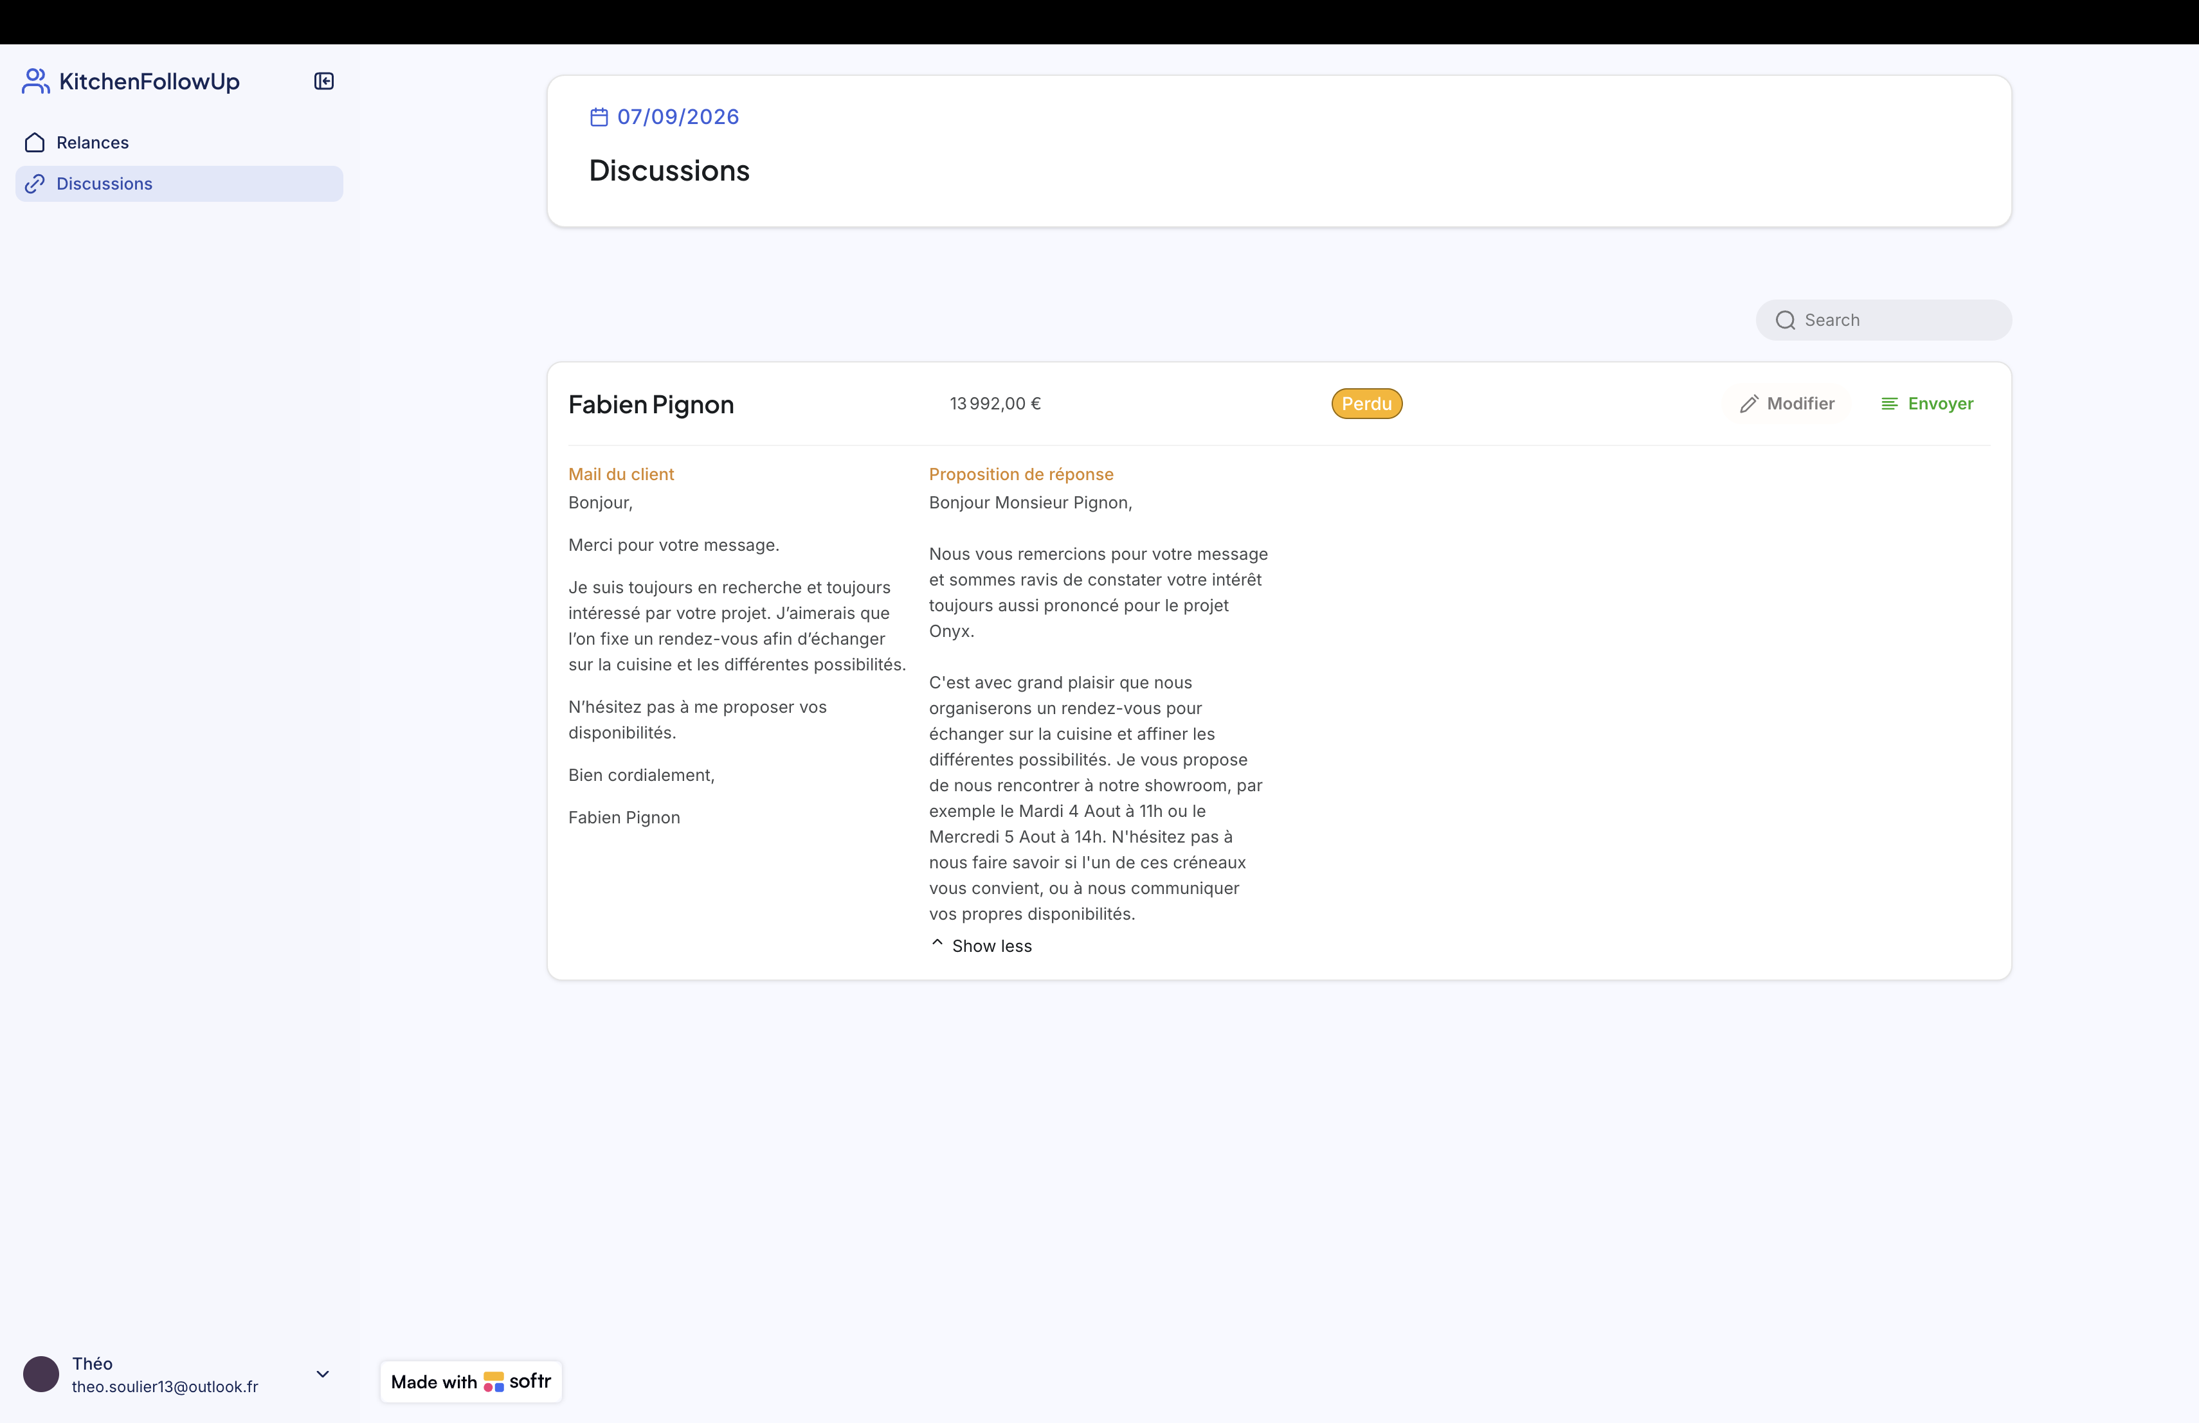Click the Proposition de réponse heading
The image size is (2199, 1423).
point(1021,474)
